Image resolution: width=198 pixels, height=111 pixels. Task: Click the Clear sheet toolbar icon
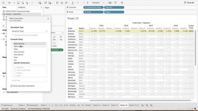tap(50, 3)
